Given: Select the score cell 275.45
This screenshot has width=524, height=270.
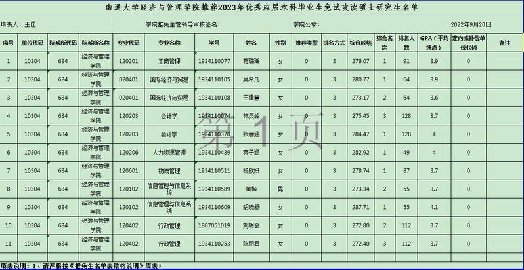Looking at the screenshot, I should tap(361, 116).
